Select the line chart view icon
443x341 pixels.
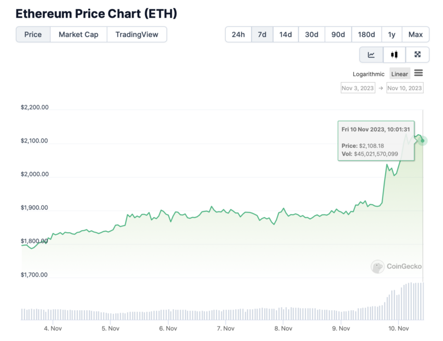[371, 55]
